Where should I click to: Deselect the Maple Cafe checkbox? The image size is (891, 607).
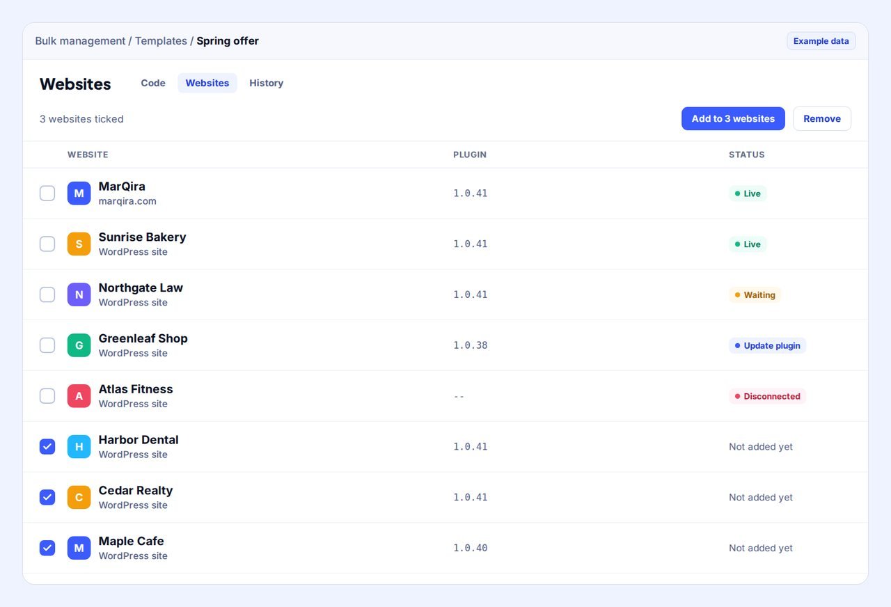tap(47, 549)
